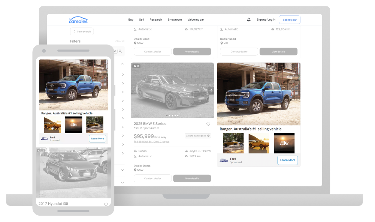Click the Sell my car button
375x222 pixels.
289,19
